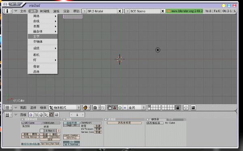Toggle the No V.Normal option
243x151 pixels.
pos(71,144)
